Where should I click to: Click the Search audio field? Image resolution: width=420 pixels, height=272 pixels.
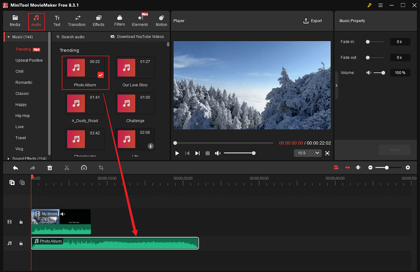73,36
